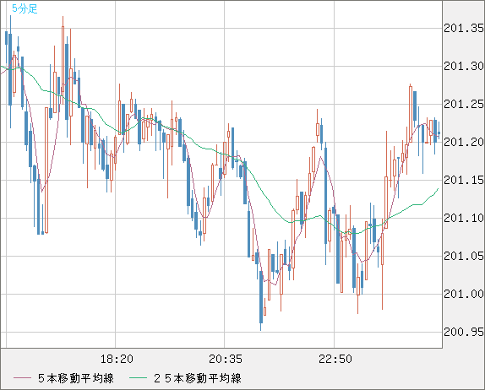The image size is (485, 390).
Task: Select the 201.20 price axis label
Action: click(464, 142)
